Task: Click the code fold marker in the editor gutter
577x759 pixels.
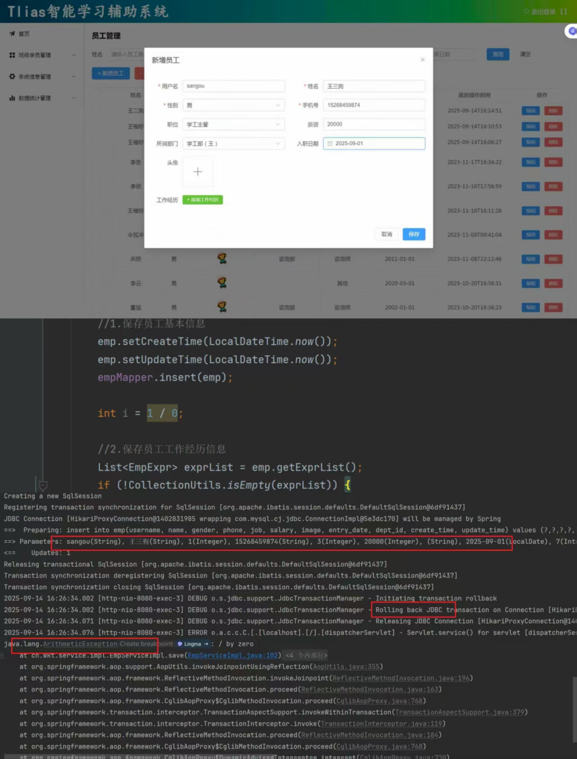Action: [43, 486]
